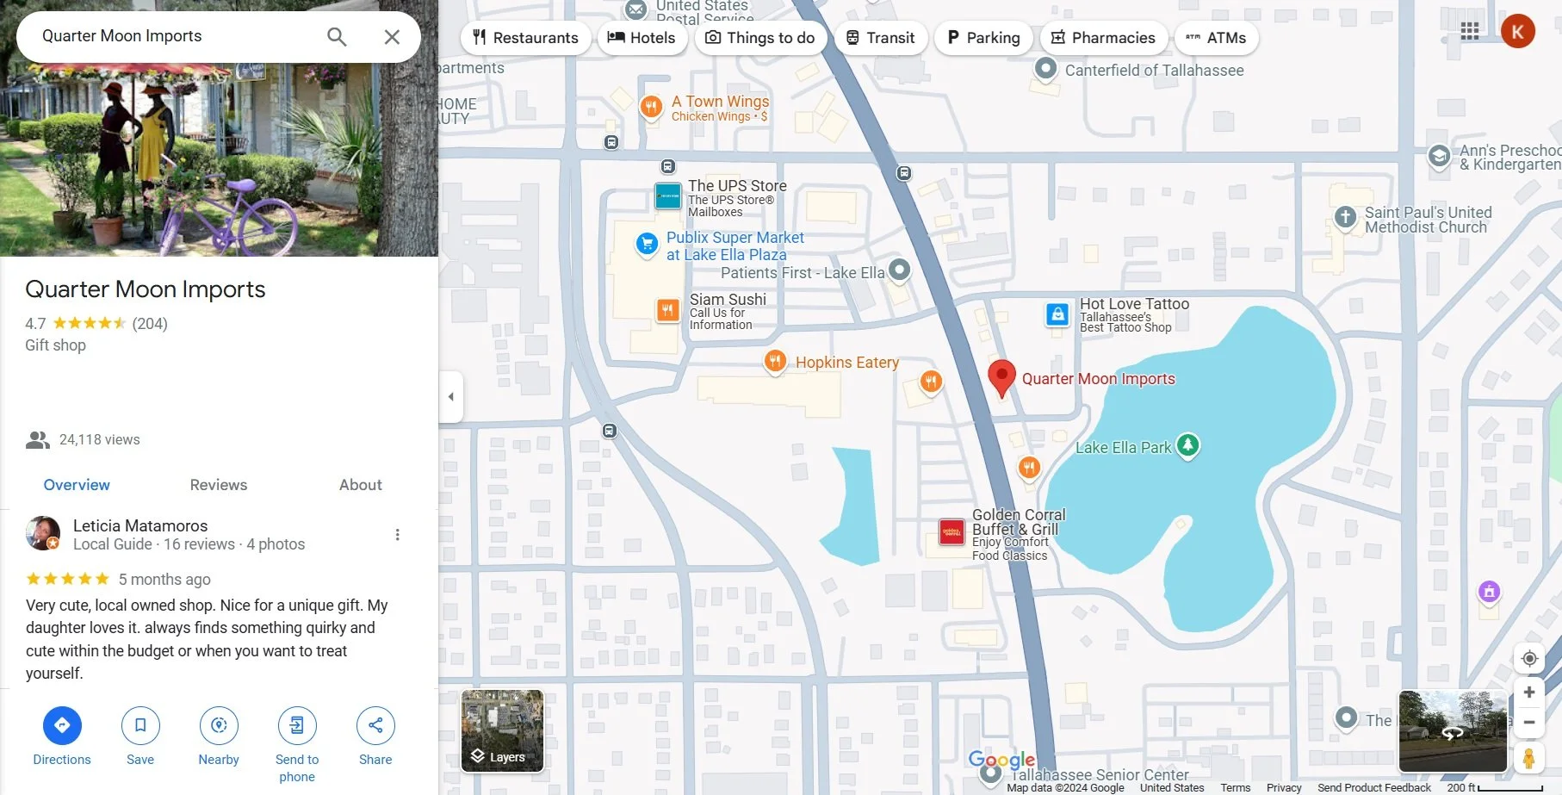
Task: Select the Hotels filter chip
Action: tap(642, 38)
